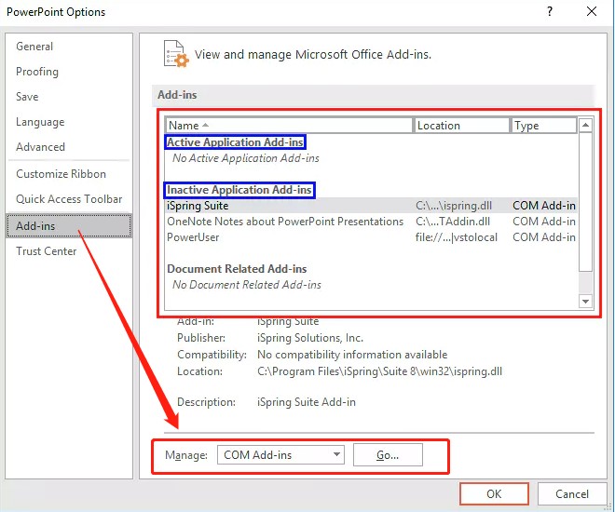Select the PowerUser add-in row
This screenshot has height=512, width=615.
(x=371, y=237)
